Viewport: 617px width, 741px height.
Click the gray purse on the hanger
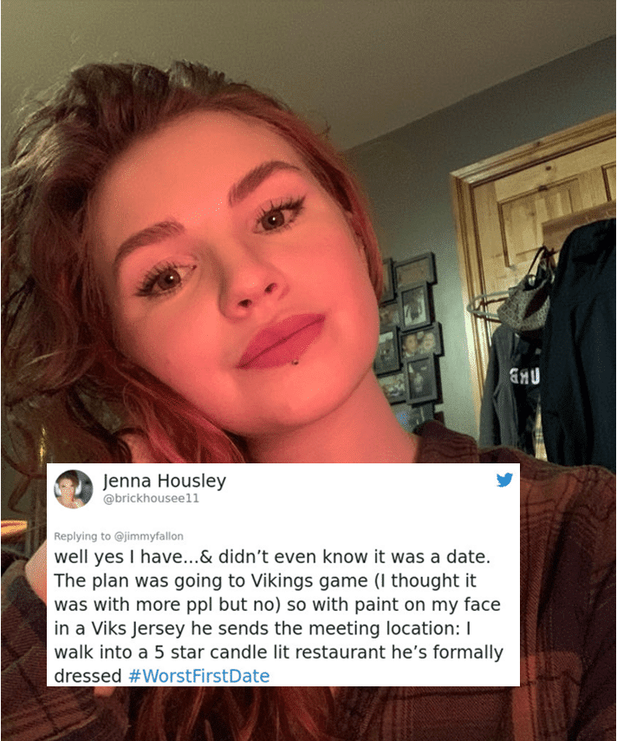[x=526, y=298]
